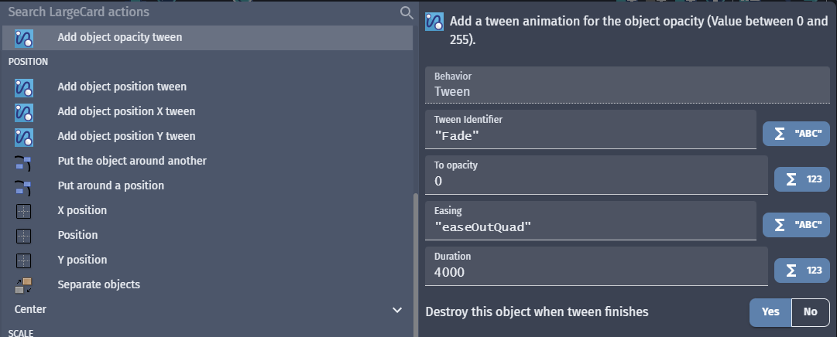The height and width of the screenshot is (337, 837).
Task: Set destroy object option to Yes
Action: click(x=770, y=312)
